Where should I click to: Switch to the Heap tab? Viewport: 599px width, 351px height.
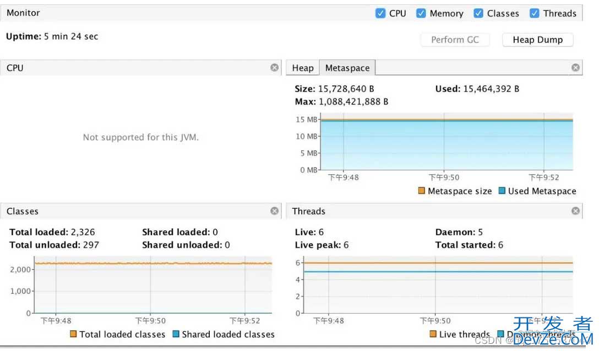click(303, 68)
